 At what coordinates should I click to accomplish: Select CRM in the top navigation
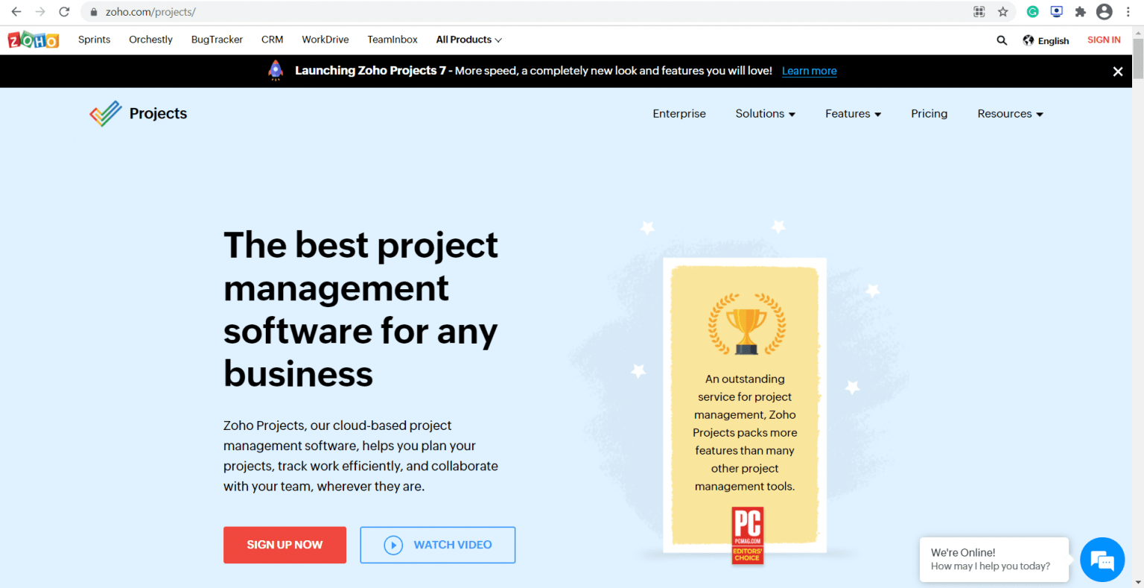click(x=272, y=39)
